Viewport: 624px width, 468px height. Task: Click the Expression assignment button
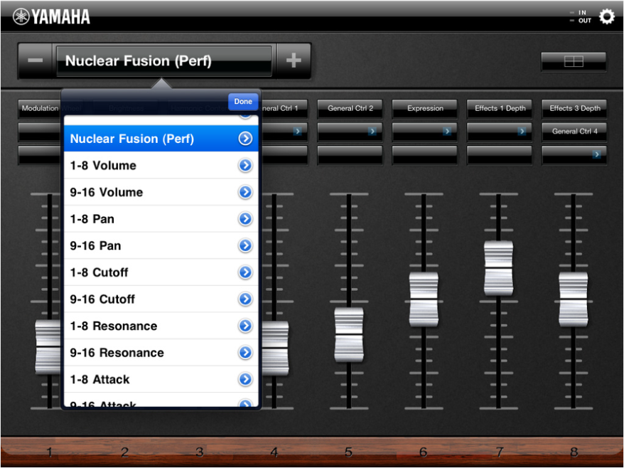[x=424, y=108]
